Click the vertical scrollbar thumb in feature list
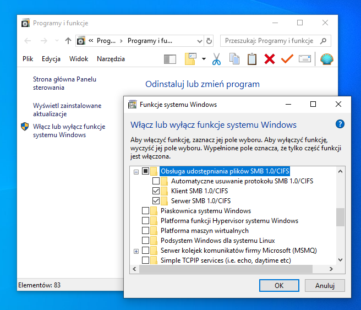 340,217
